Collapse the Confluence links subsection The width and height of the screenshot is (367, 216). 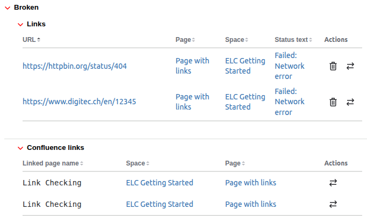[20, 148]
